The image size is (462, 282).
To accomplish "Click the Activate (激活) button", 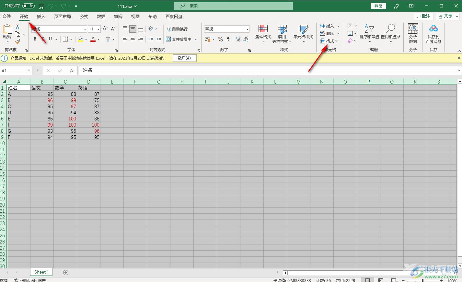I will tap(184, 58).
